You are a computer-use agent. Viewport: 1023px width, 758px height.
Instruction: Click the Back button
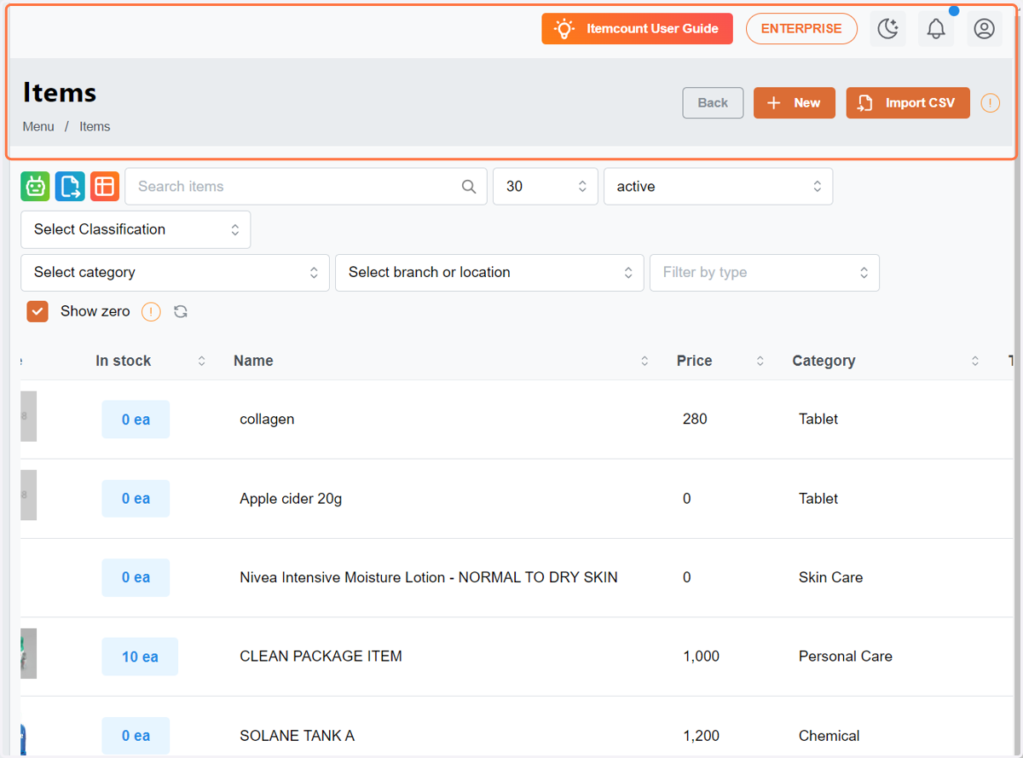(x=713, y=103)
